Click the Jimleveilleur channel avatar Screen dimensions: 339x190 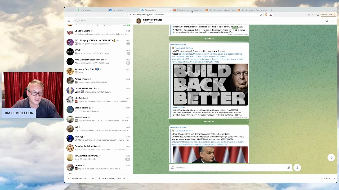click(x=139, y=21)
